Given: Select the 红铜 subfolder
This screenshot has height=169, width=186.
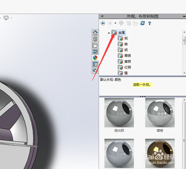Looking at the screenshot, I should click(x=124, y=67).
